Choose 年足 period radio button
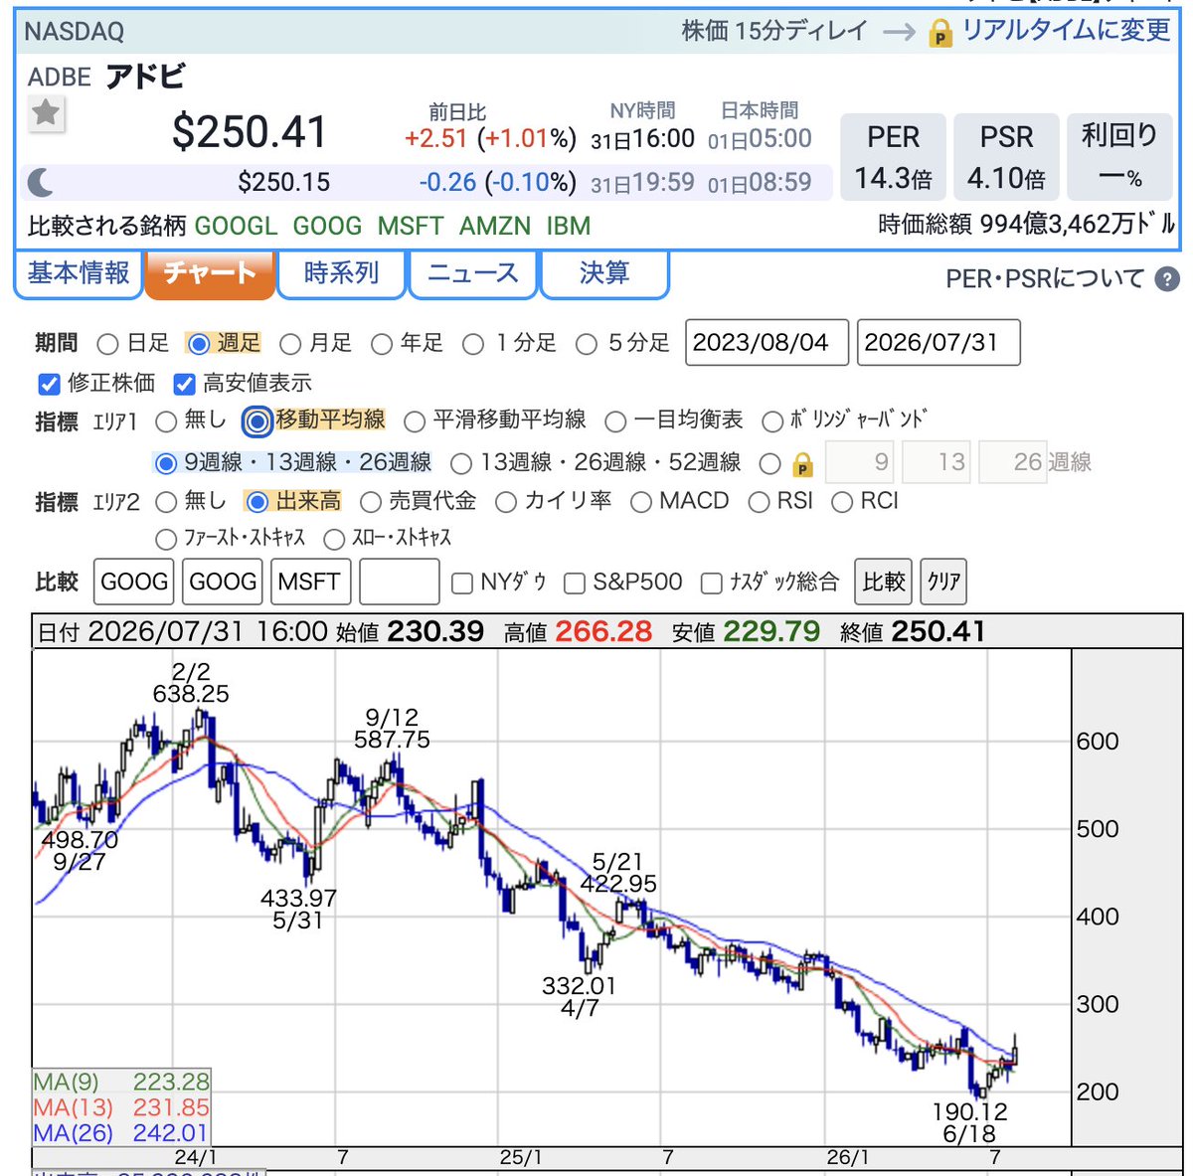1193x1176 pixels. pyautogui.click(x=382, y=344)
